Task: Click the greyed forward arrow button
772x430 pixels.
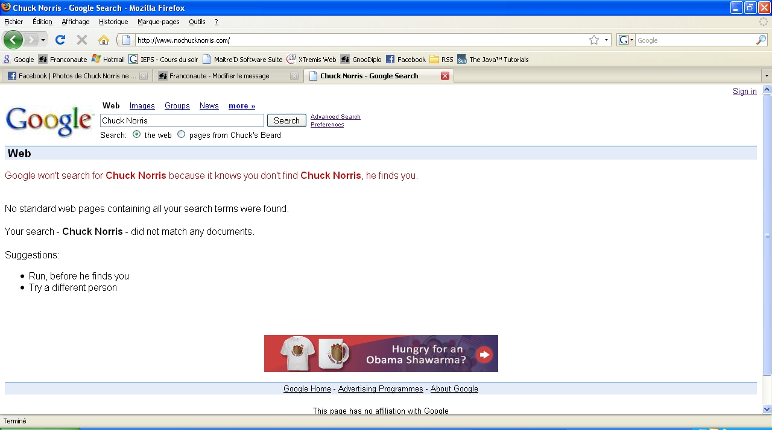Action: (x=31, y=40)
